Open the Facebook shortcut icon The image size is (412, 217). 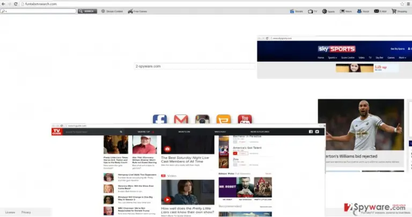(160, 119)
